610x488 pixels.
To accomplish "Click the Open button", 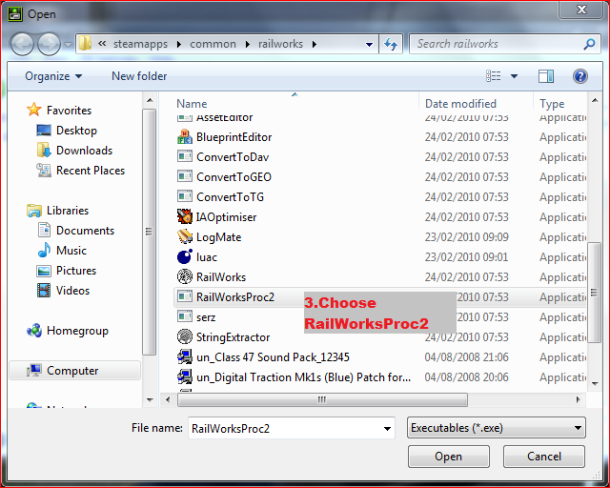I will click(x=449, y=457).
